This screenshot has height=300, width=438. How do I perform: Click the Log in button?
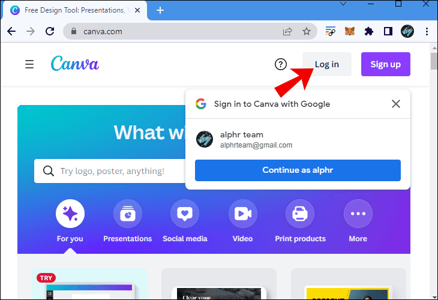tap(327, 64)
